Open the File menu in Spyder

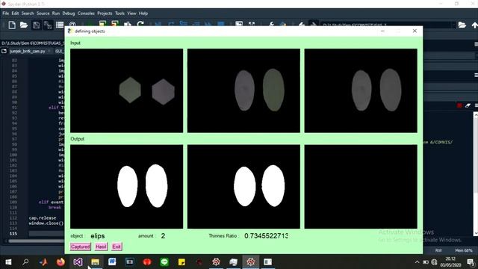pyautogui.click(x=5, y=13)
